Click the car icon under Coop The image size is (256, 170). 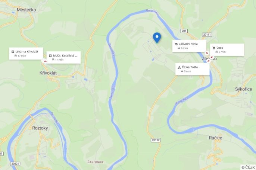[x=216, y=52]
